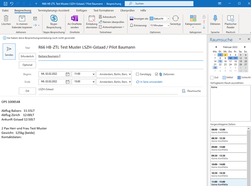The width and height of the screenshot is (251, 186).
Task: Click In Serie umwandeln link
Action: click(x=149, y=82)
